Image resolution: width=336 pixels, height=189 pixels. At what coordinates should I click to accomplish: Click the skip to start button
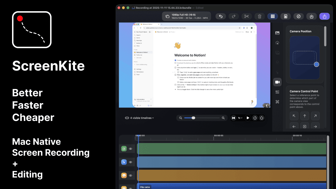click(x=234, y=118)
